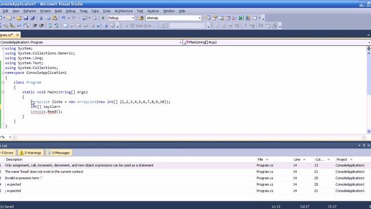Screen dimensions: 371x209
Task: Collapse the Main method block
Action: pyautogui.click(x=3, y=92)
